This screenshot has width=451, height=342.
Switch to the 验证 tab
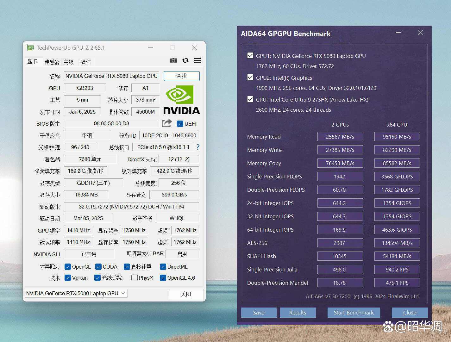[85, 62]
